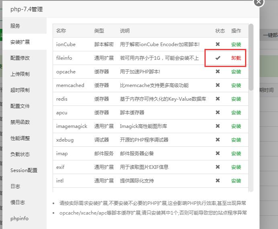Install the imap extension
The height and width of the screenshot is (229, 278).
[236, 153]
